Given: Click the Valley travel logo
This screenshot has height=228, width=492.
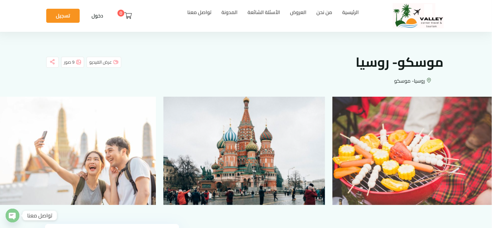Looking at the screenshot, I should 418,16.
